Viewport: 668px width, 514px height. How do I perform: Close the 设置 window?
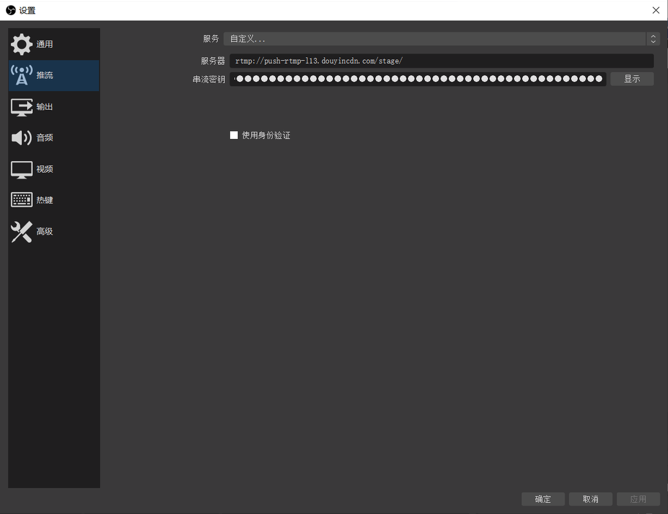click(x=656, y=11)
